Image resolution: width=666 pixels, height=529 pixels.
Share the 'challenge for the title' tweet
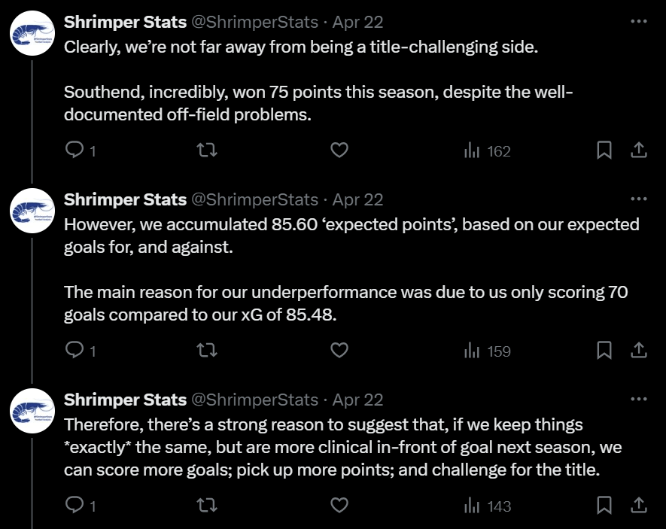coord(638,505)
